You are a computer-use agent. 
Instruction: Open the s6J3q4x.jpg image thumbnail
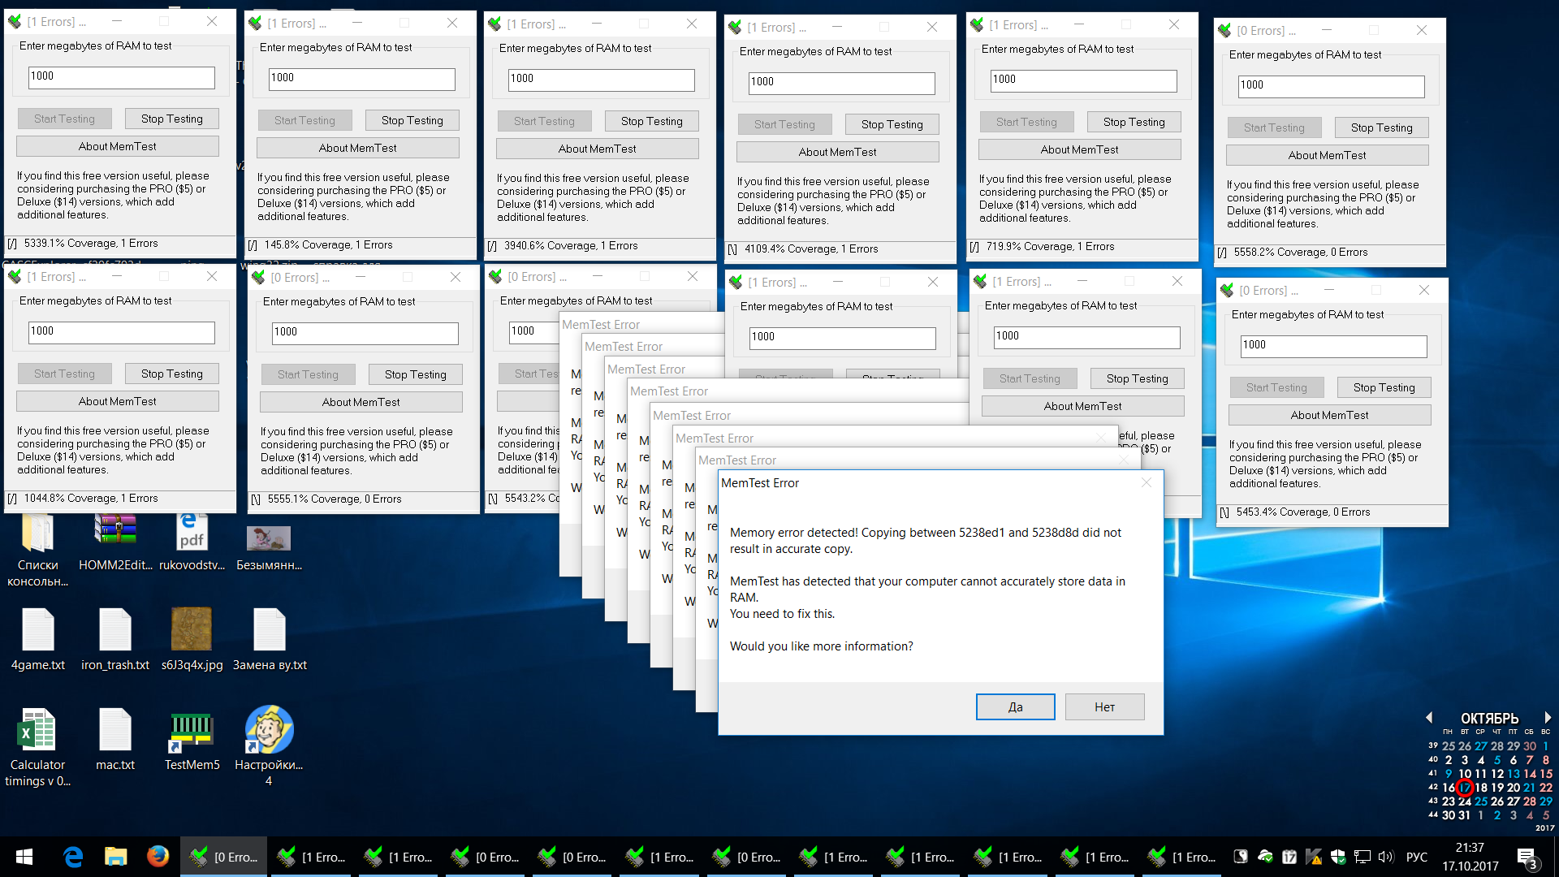pyautogui.click(x=192, y=629)
